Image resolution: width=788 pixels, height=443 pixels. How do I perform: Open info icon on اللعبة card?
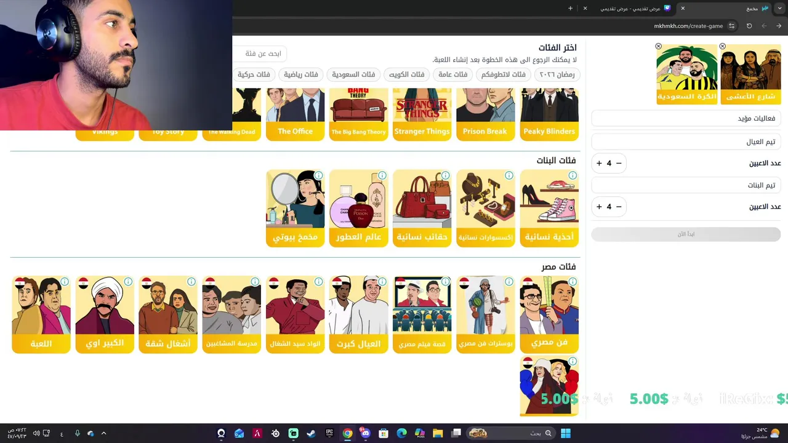tap(65, 282)
